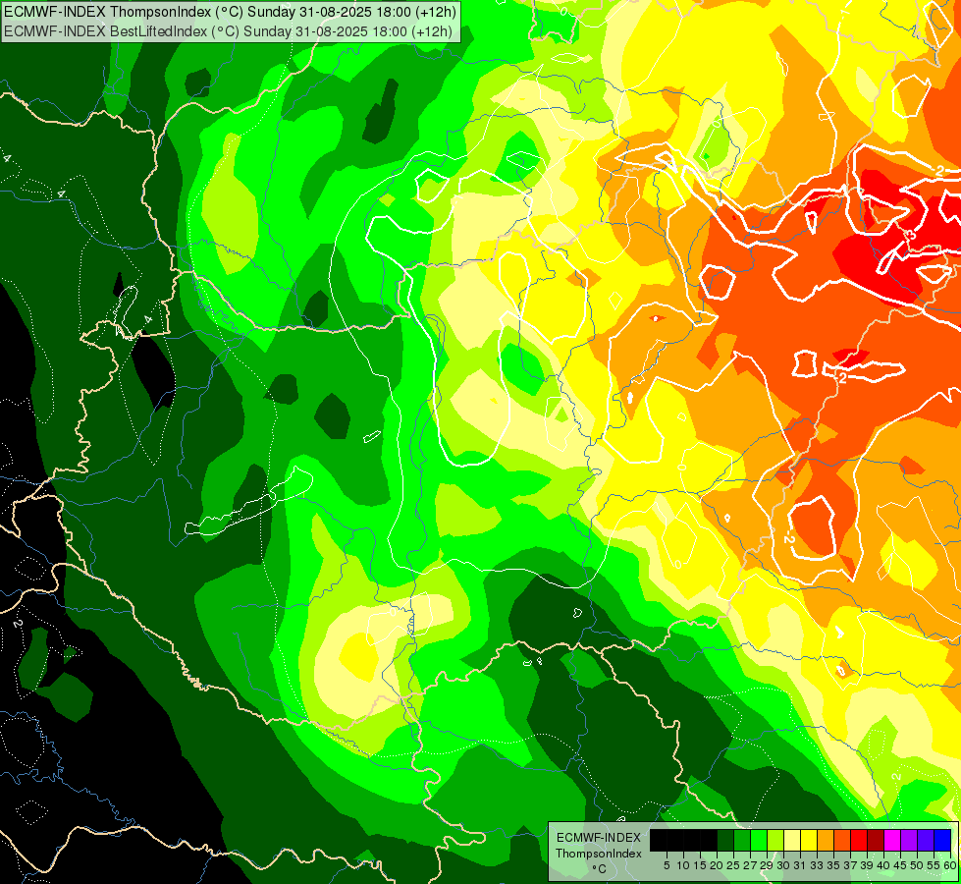The height and width of the screenshot is (884, 961).
Task: Click the legend tick value "33"
Action: (x=817, y=865)
